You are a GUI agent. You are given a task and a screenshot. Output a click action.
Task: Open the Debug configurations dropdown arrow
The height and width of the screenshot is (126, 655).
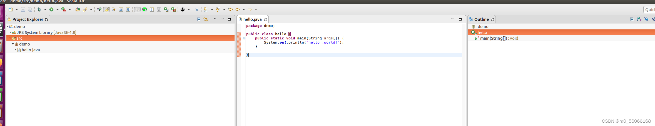[x=45, y=9]
